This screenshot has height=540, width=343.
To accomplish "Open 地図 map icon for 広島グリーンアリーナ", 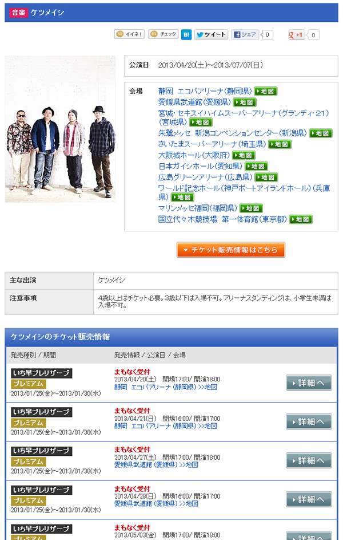I will click(266, 178).
